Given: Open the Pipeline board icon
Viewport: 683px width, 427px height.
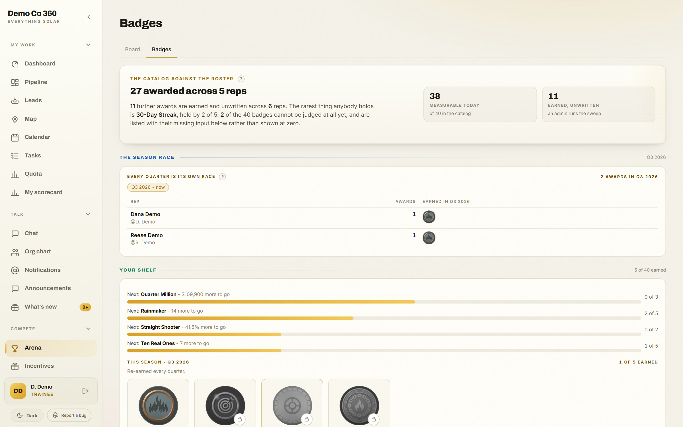Looking at the screenshot, I should click(15, 82).
